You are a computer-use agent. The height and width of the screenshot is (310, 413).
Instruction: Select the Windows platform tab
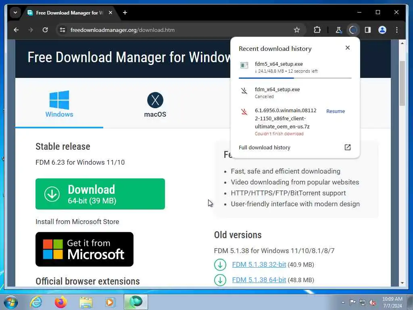point(59,104)
